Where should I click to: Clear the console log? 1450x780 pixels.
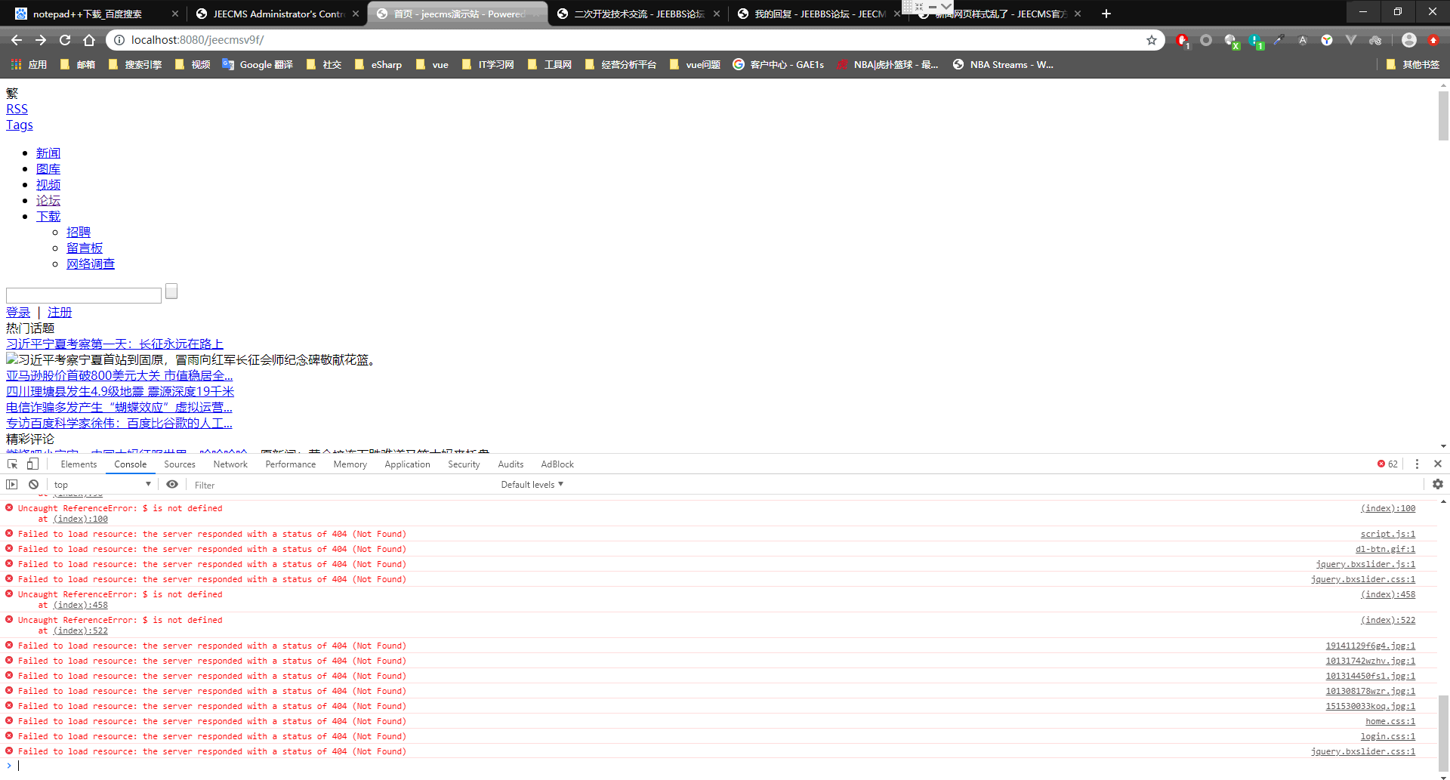pos(33,484)
